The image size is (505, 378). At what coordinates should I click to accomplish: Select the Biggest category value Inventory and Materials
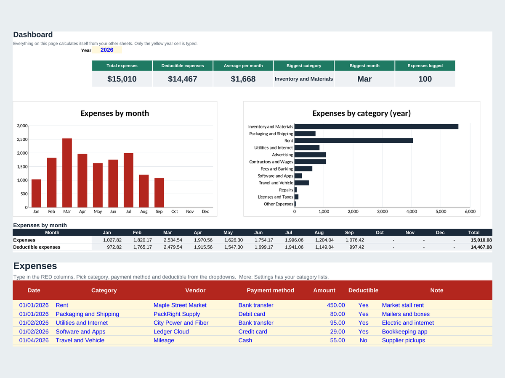[x=304, y=79]
